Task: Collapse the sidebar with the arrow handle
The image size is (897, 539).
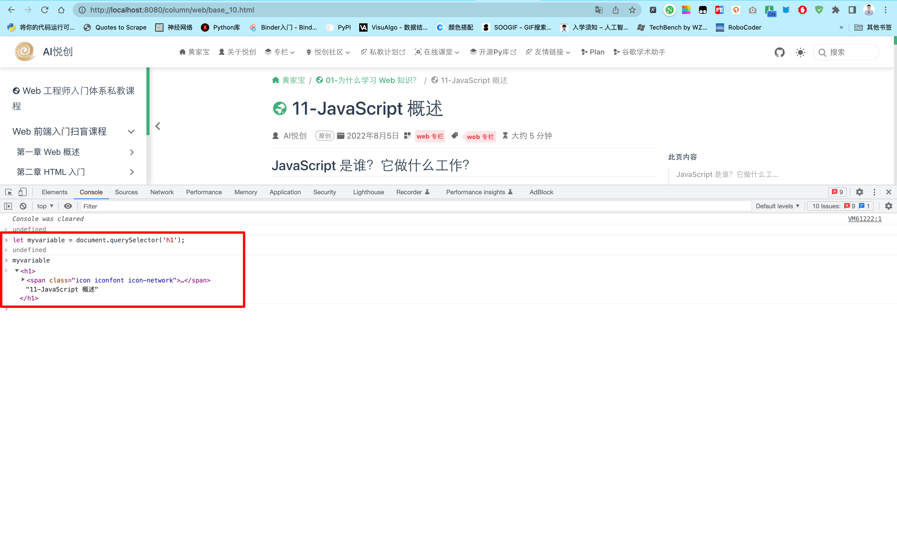Action: point(158,126)
